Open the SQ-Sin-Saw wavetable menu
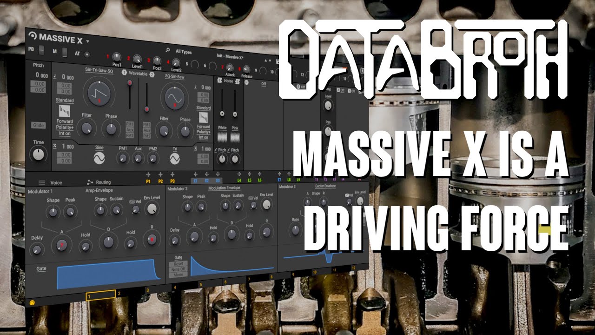 [x=175, y=76]
